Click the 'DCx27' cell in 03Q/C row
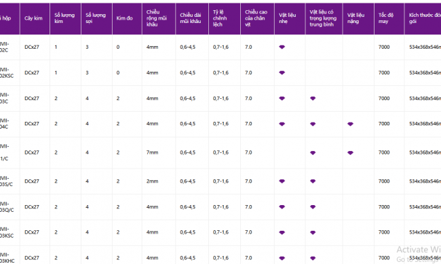 coord(32,207)
